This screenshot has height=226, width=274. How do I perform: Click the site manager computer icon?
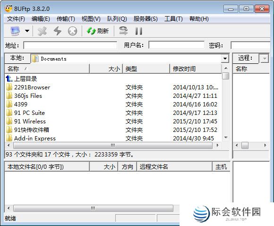15,31
